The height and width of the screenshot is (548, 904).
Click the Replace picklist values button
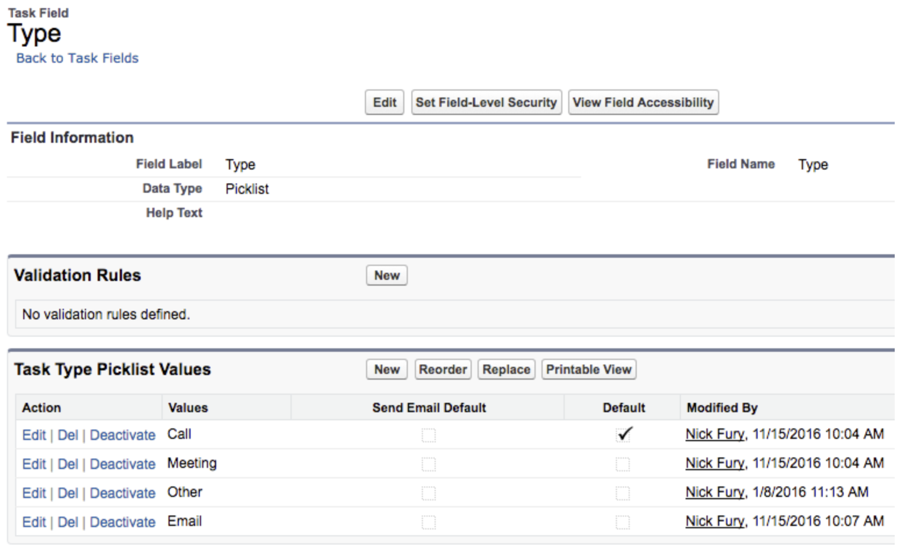506,369
